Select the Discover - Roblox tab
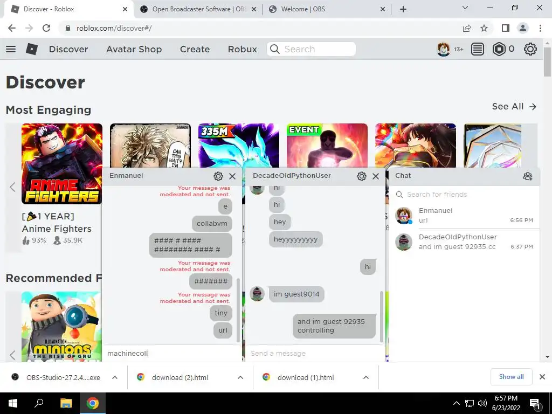Image resolution: width=552 pixels, height=414 pixels. point(68,9)
